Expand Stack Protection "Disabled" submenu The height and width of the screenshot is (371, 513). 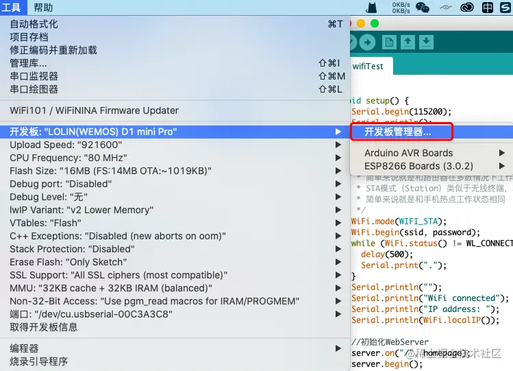pos(175,249)
